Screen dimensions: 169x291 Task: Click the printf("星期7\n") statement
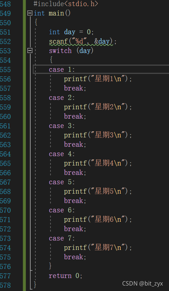click(x=98, y=248)
